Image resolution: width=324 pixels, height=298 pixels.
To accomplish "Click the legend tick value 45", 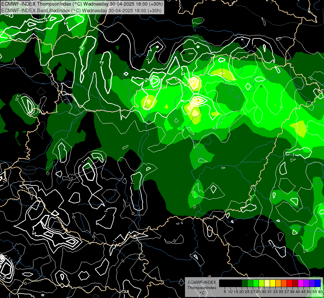I will point(303,292).
